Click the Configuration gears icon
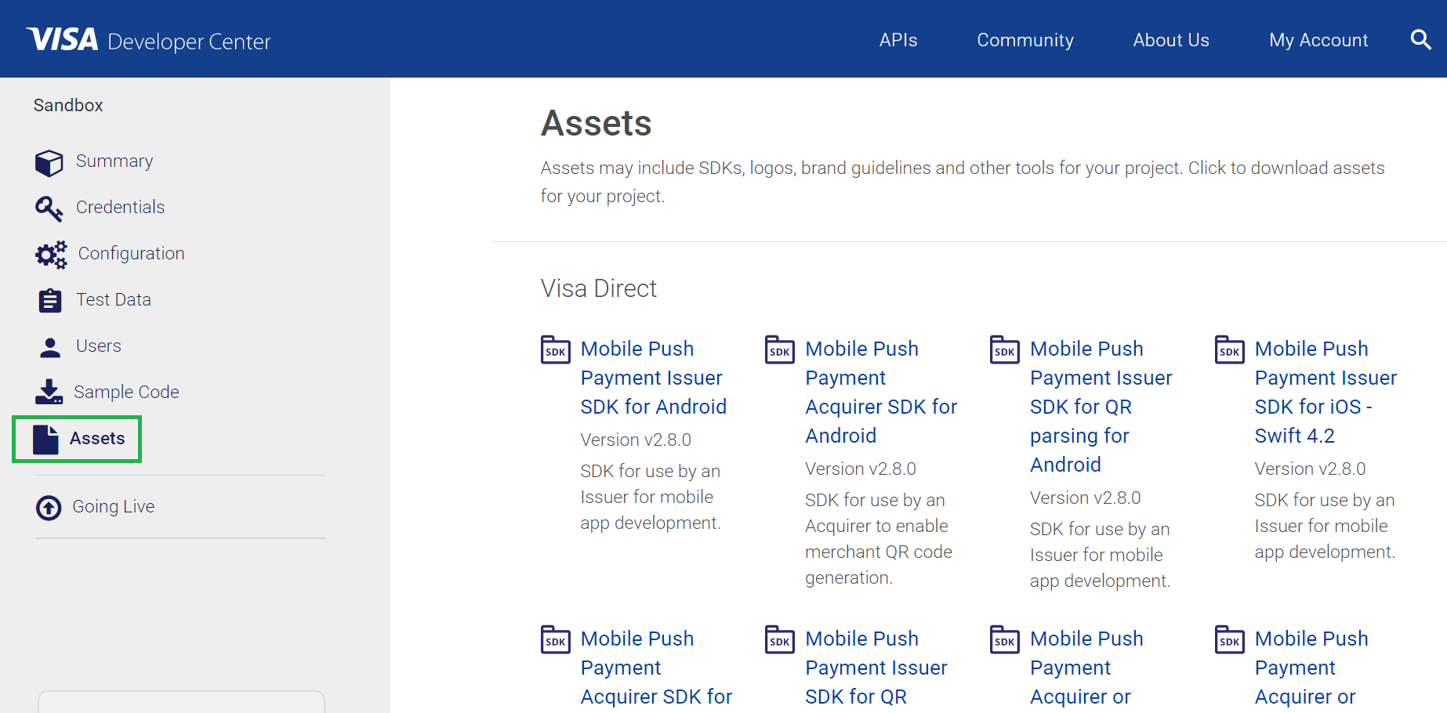This screenshot has width=1447, height=713. tap(51, 255)
